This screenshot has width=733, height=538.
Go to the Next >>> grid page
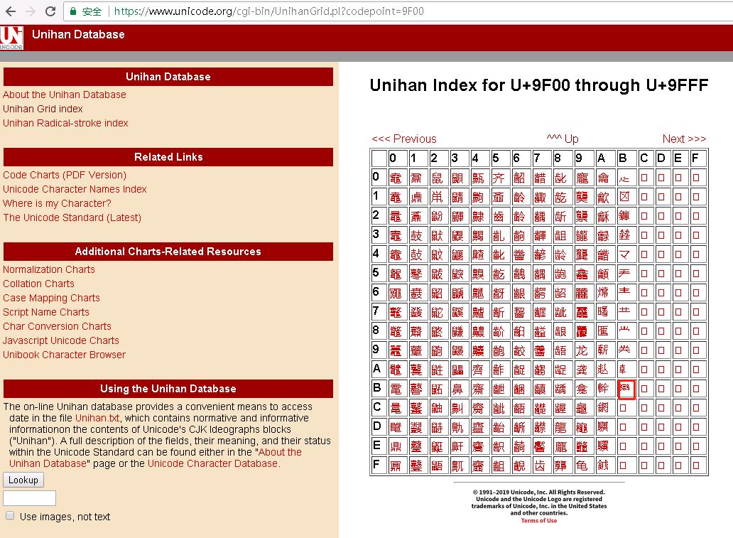click(684, 139)
